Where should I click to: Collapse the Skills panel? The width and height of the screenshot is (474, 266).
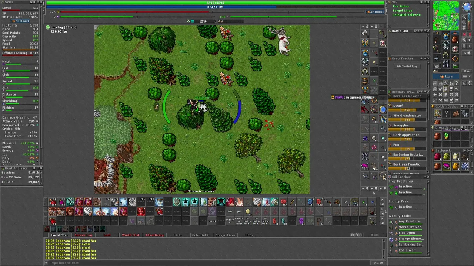click(38, 2)
